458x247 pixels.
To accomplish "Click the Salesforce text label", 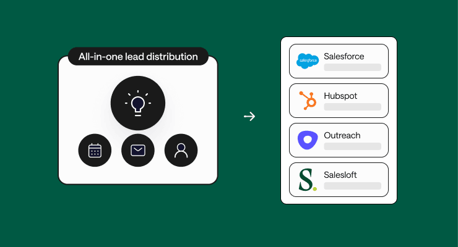I will (343, 56).
